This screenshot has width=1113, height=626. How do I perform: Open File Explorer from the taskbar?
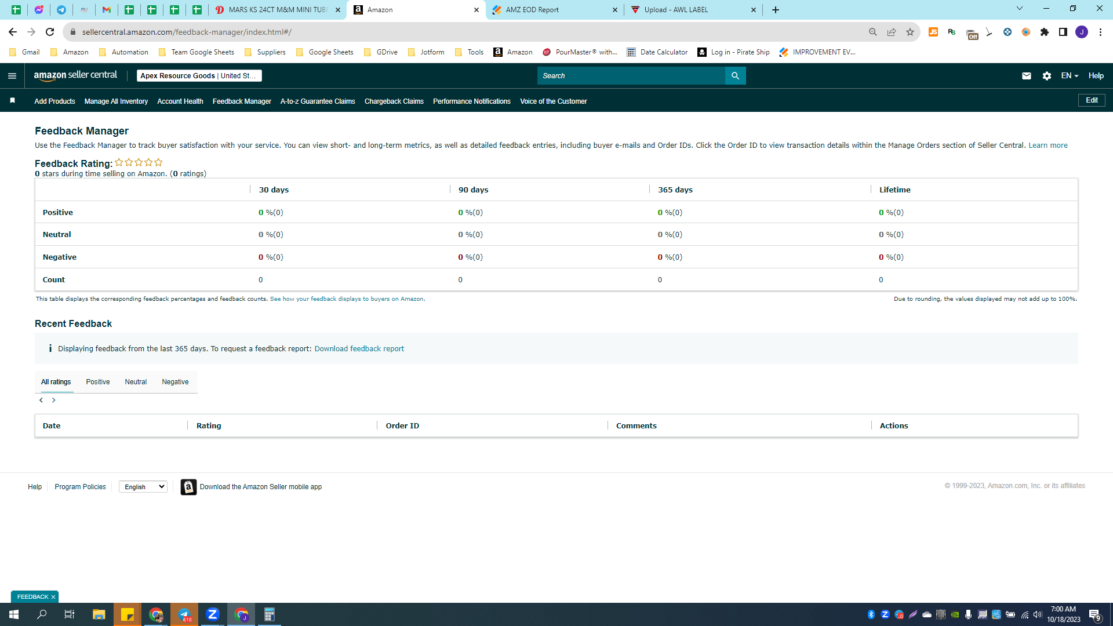(99, 614)
